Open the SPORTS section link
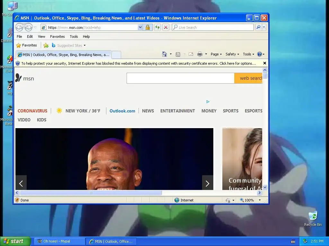The image size is (329, 246). (x=231, y=111)
